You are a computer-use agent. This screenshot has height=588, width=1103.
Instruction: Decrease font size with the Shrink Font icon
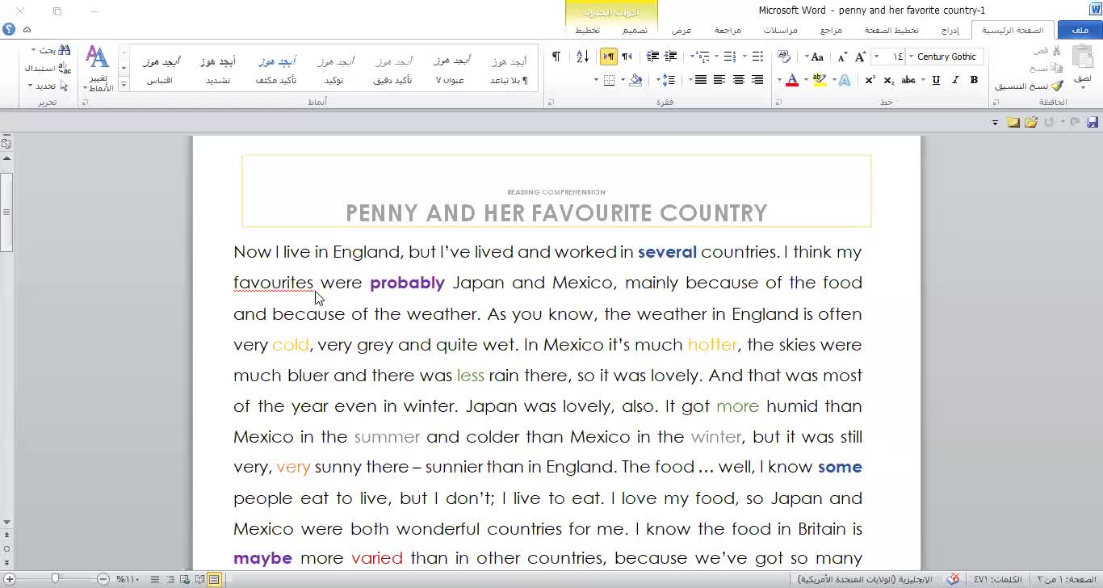click(x=842, y=57)
